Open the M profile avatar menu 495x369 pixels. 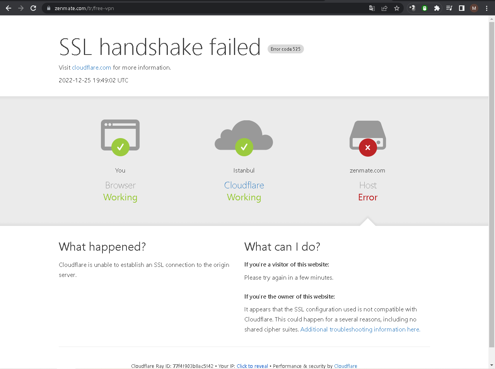pos(474,8)
